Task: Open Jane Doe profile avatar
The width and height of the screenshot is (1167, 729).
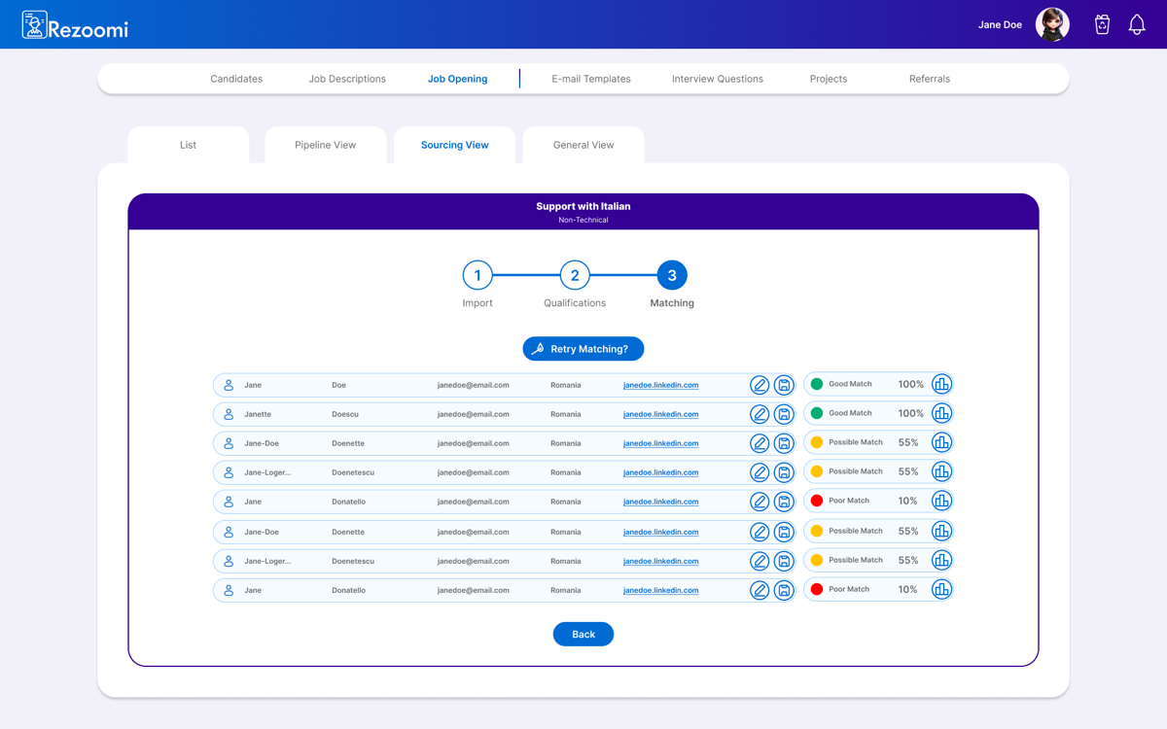Action: point(1052,24)
